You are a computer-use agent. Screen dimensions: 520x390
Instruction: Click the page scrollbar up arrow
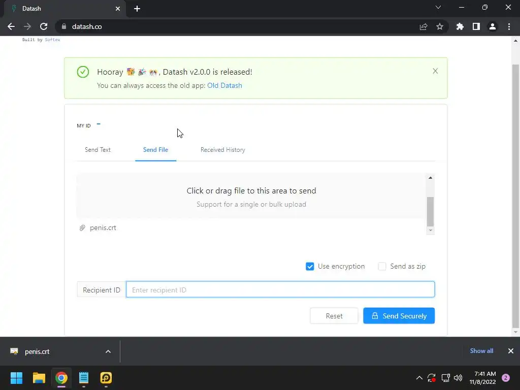515,41
